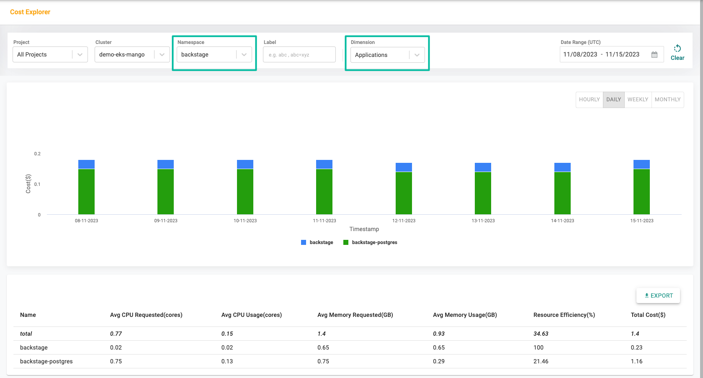Open the Cluster dropdown arrow

(x=162, y=54)
